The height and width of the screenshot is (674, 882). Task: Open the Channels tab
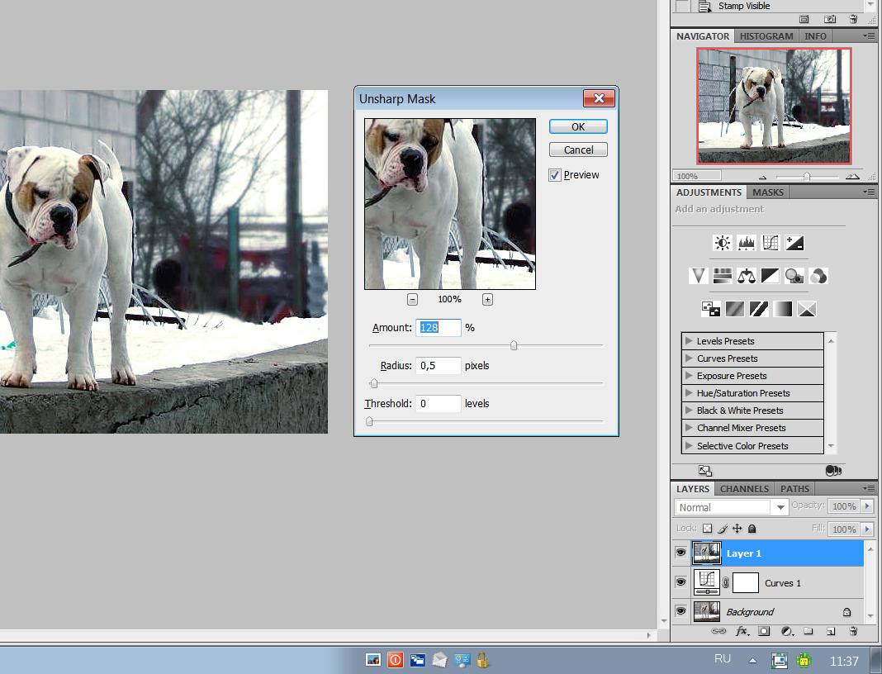744,489
